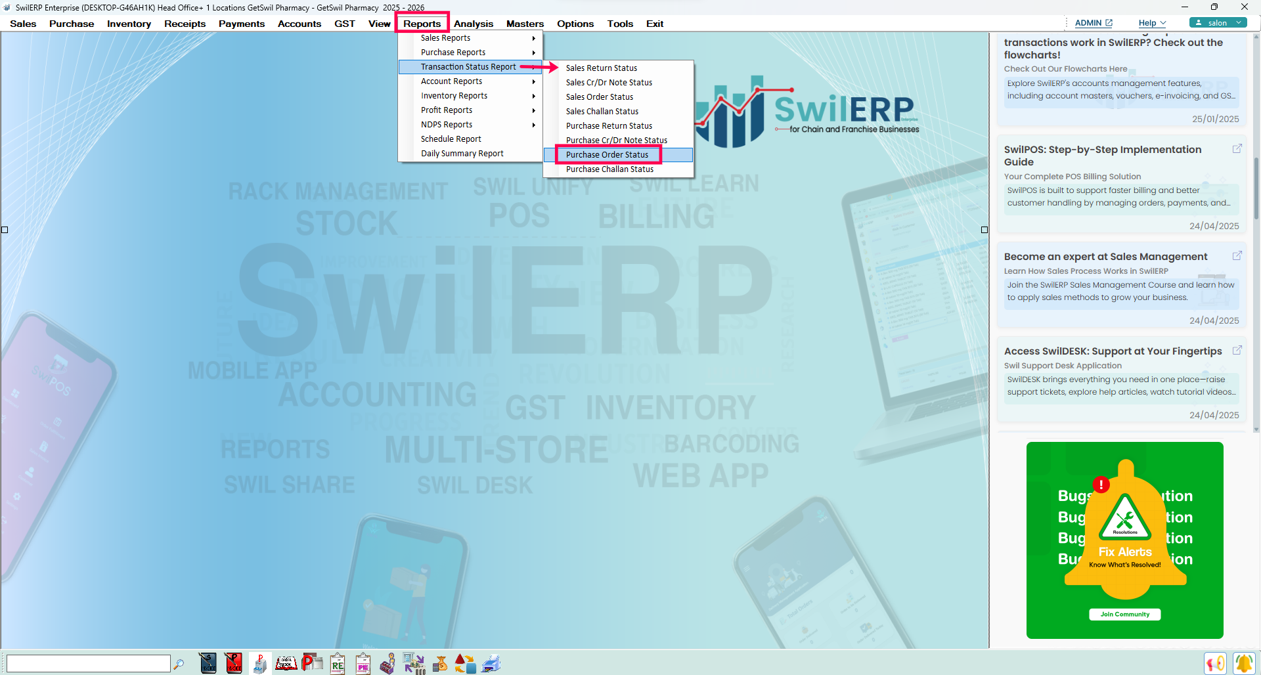This screenshot has height=675, width=1261.
Task: Open the Help dropdown
Action: click(1152, 23)
